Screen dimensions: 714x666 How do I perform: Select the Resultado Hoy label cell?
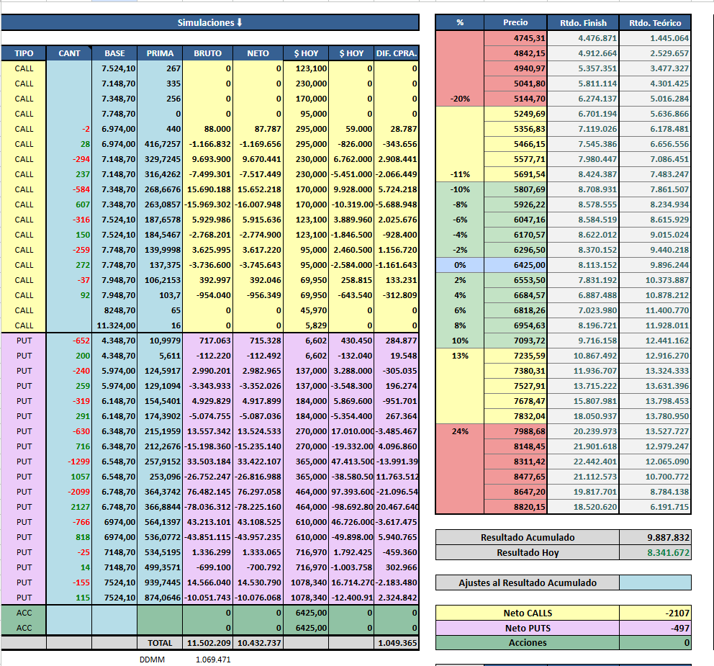pos(528,552)
